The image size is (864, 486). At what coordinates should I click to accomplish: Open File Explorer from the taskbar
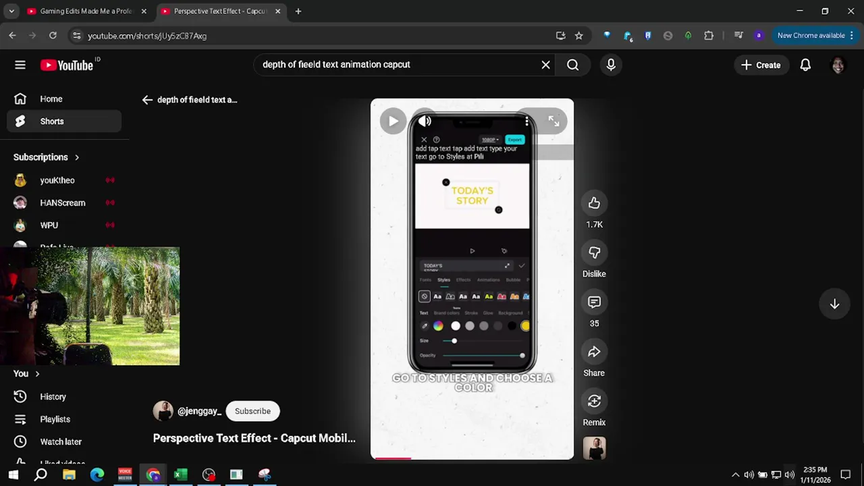pyautogui.click(x=69, y=475)
